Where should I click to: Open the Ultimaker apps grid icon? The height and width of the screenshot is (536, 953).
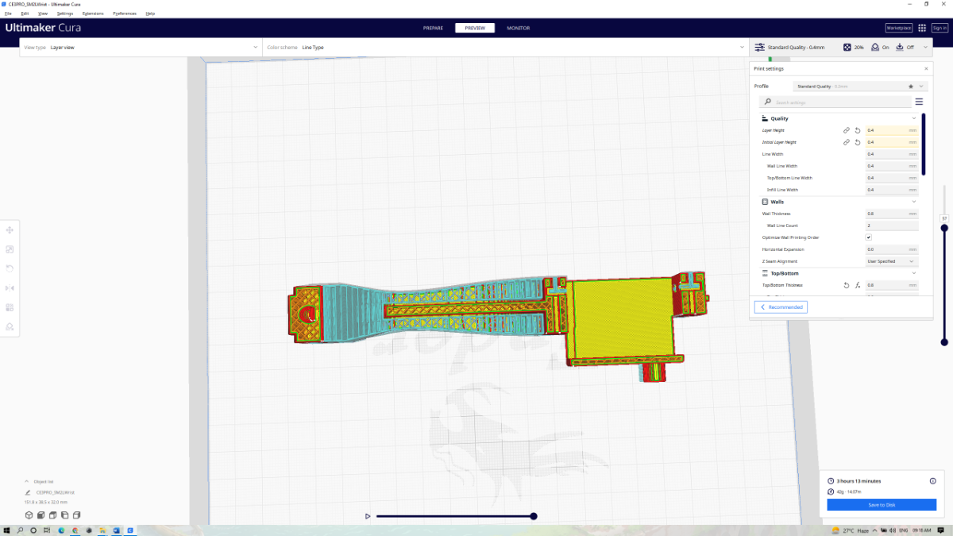(x=922, y=28)
